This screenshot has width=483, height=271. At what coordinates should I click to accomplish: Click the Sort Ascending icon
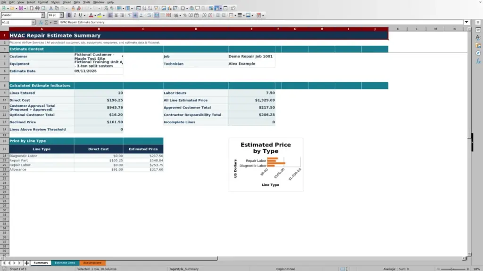[x=144, y=8]
